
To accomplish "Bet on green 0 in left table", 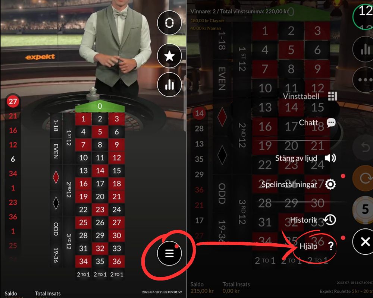I will coord(100,106).
